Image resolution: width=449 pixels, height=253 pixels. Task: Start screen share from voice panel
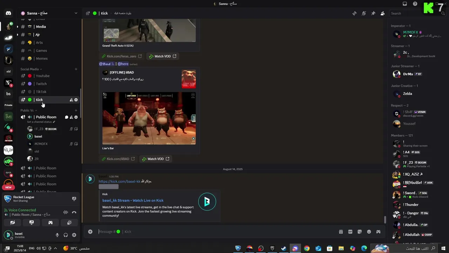(32, 222)
